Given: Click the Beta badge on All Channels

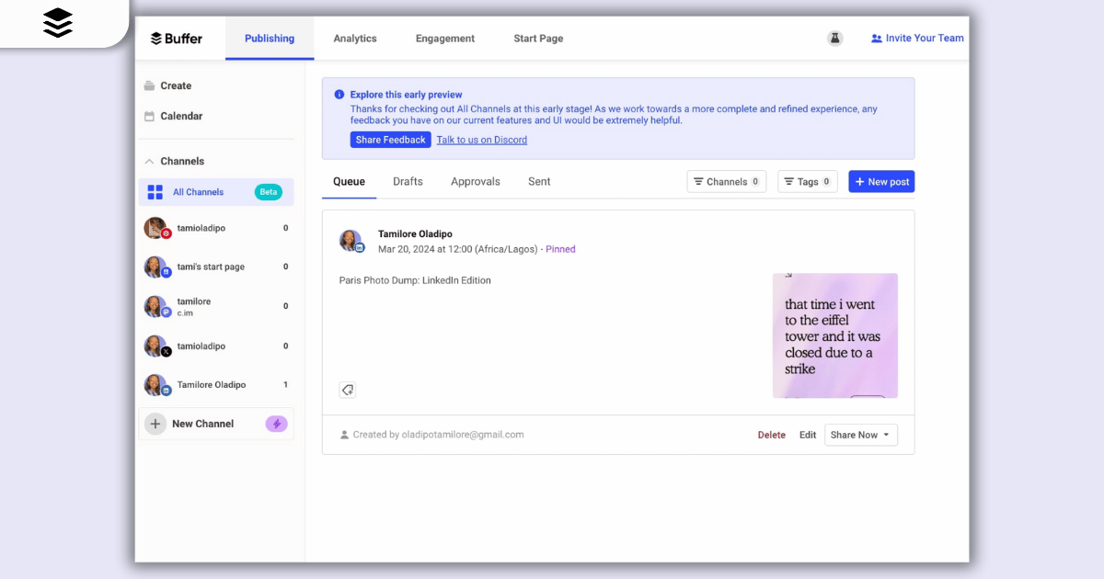Looking at the screenshot, I should pyautogui.click(x=269, y=192).
